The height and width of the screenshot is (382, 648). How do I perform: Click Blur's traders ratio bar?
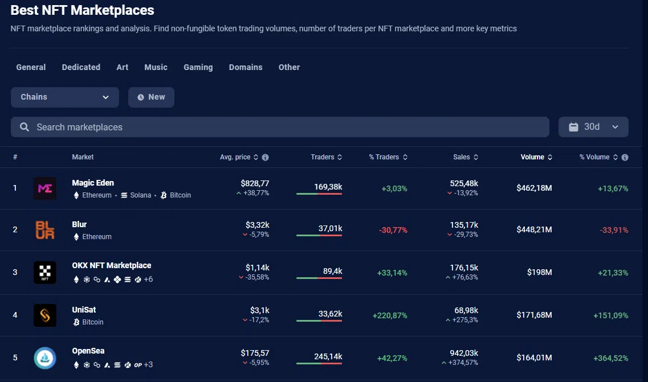[319, 235]
